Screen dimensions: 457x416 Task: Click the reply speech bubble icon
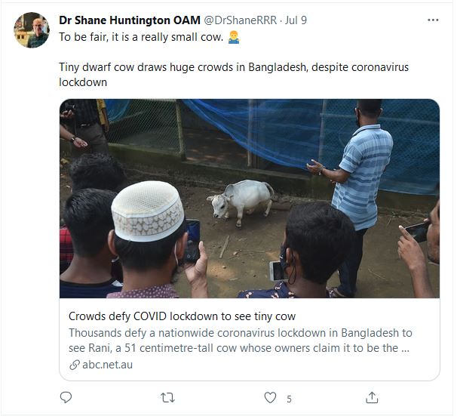(x=66, y=397)
